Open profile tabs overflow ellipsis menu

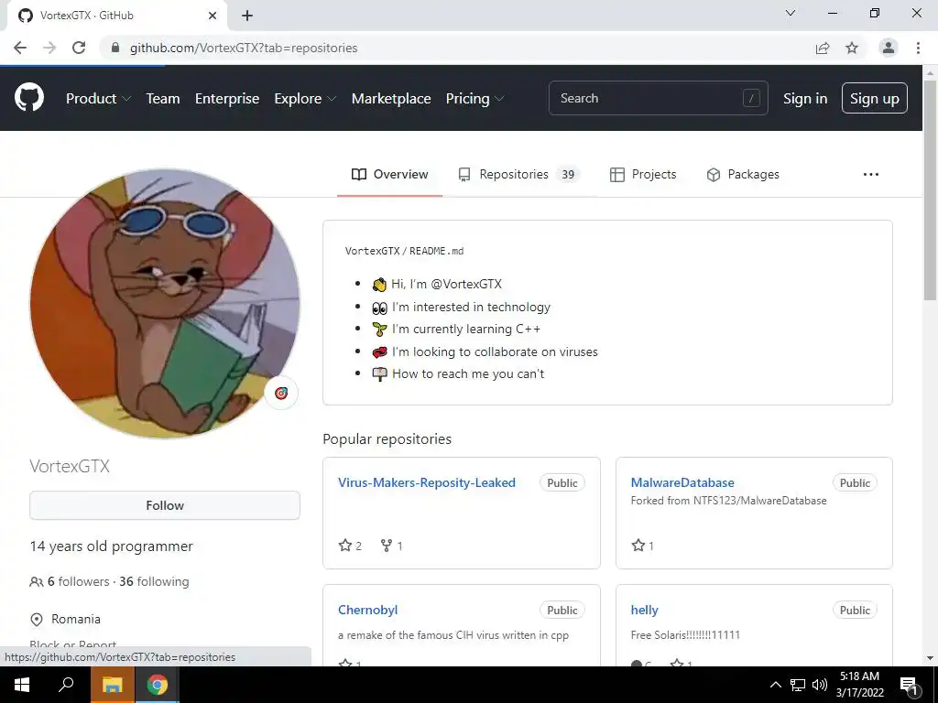871,175
